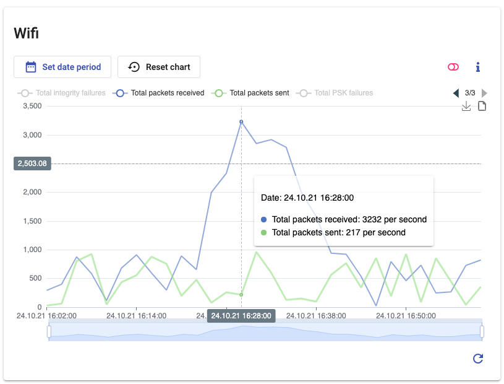504x384 pixels.
Task: Download the chart as image
Action: click(466, 107)
